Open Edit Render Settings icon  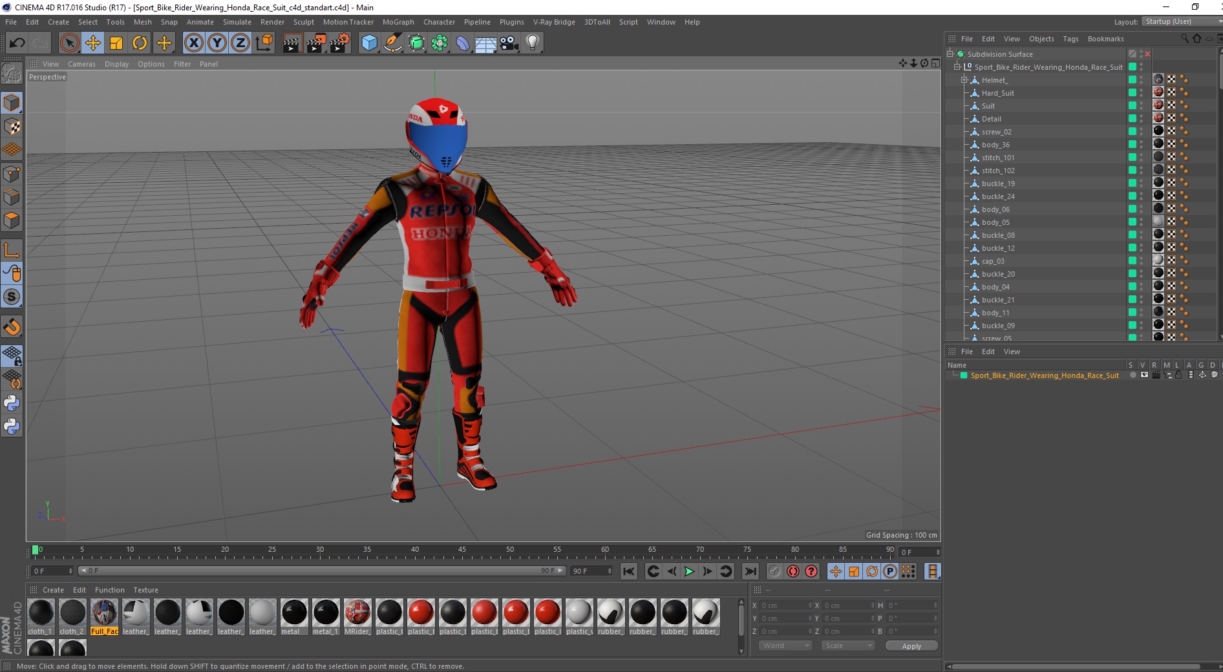(x=340, y=43)
